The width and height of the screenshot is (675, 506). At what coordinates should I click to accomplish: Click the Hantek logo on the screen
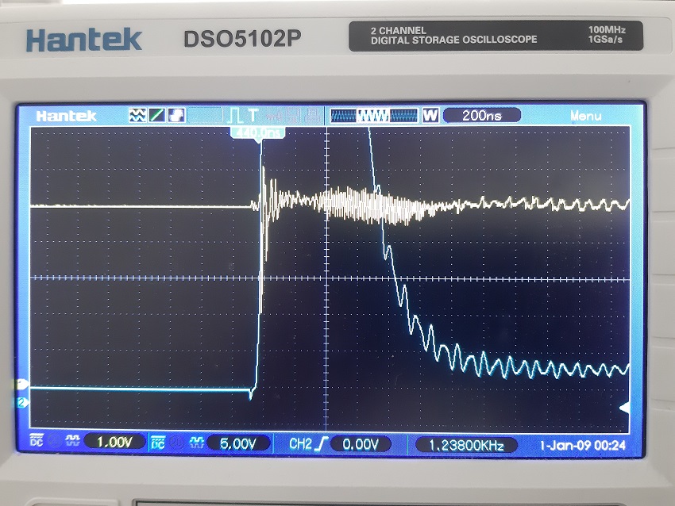pyautogui.click(x=66, y=116)
